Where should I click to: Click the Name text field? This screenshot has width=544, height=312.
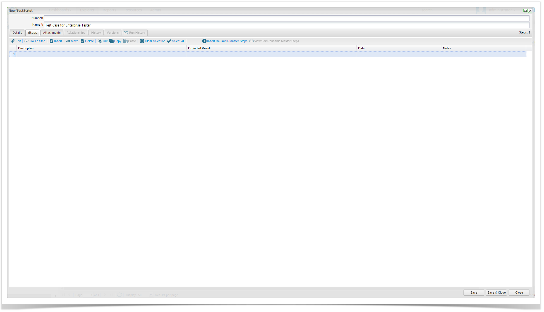(286, 25)
